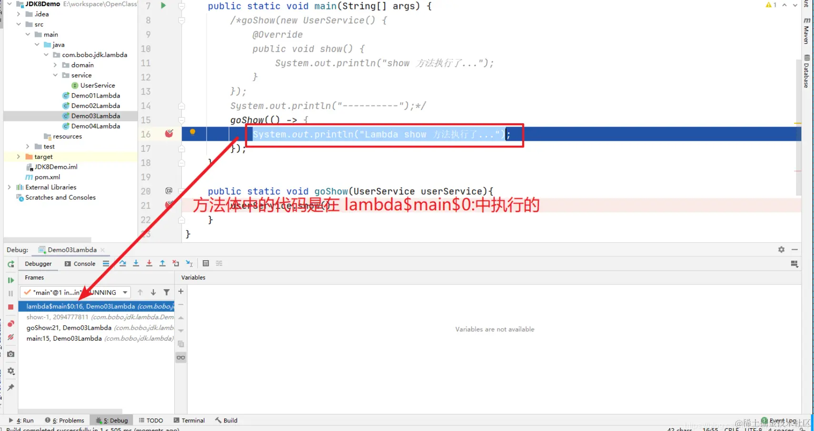814x431 pixels.
Task: Run main method from gutter arrow
Action: point(163,6)
